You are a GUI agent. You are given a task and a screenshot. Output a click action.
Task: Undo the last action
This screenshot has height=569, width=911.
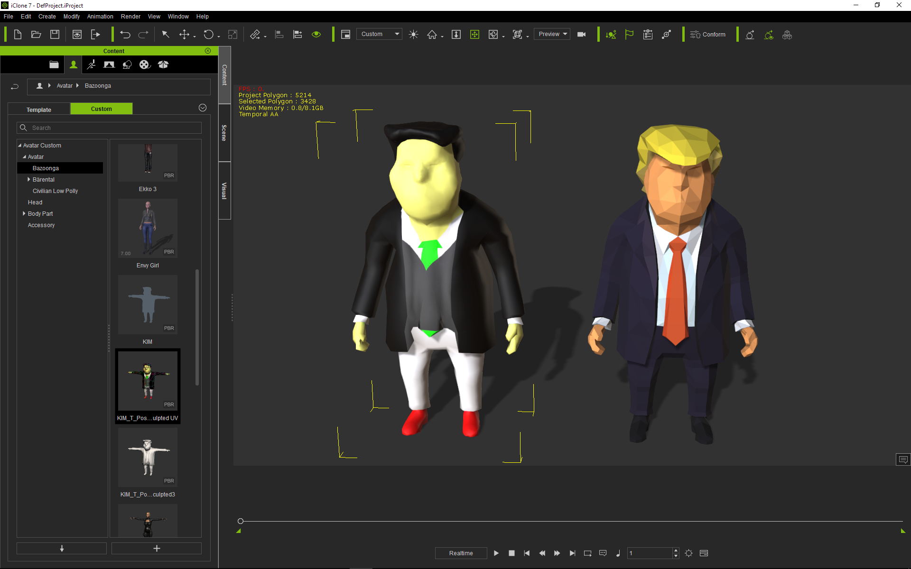(125, 35)
